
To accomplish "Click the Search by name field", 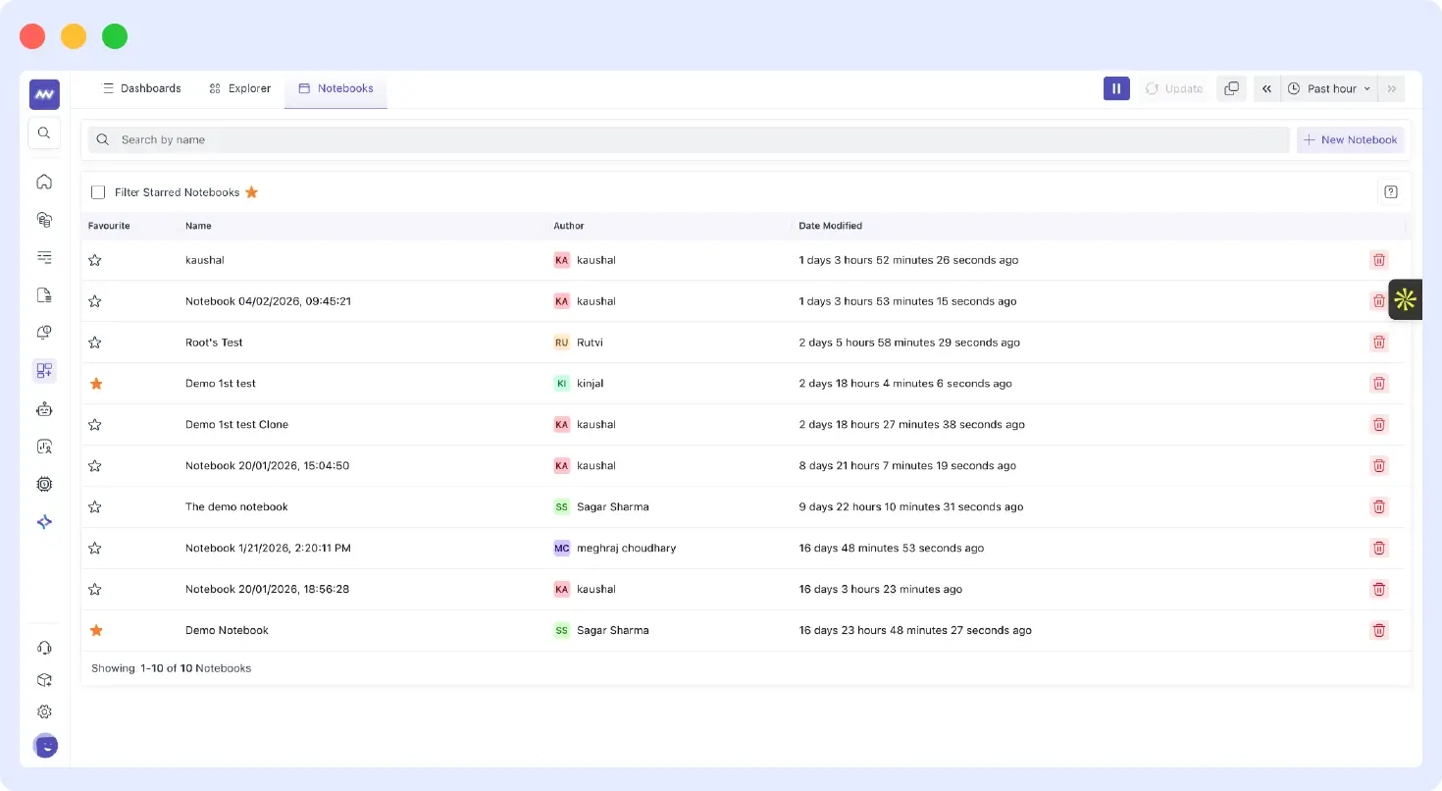I will pyautogui.click(x=687, y=140).
